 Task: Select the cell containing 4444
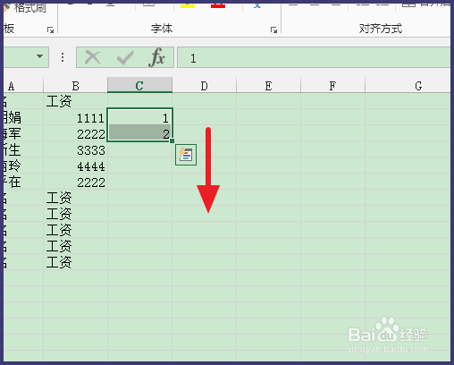click(x=76, y=166)
